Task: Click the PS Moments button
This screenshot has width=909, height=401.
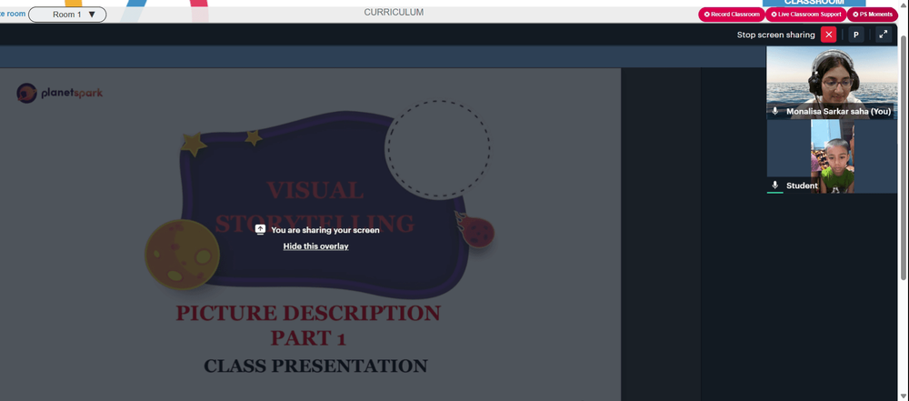Action: pyautogui.click(x=873, y=15)
